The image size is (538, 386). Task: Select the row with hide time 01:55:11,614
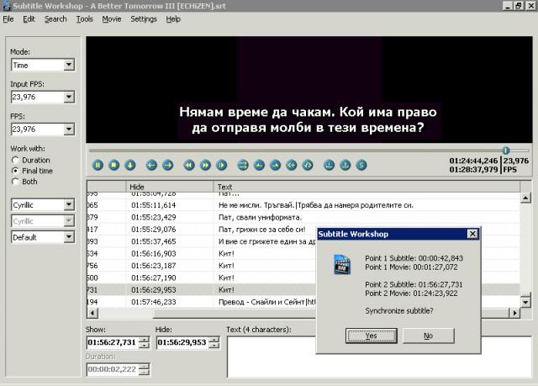(x=303, y=205)
